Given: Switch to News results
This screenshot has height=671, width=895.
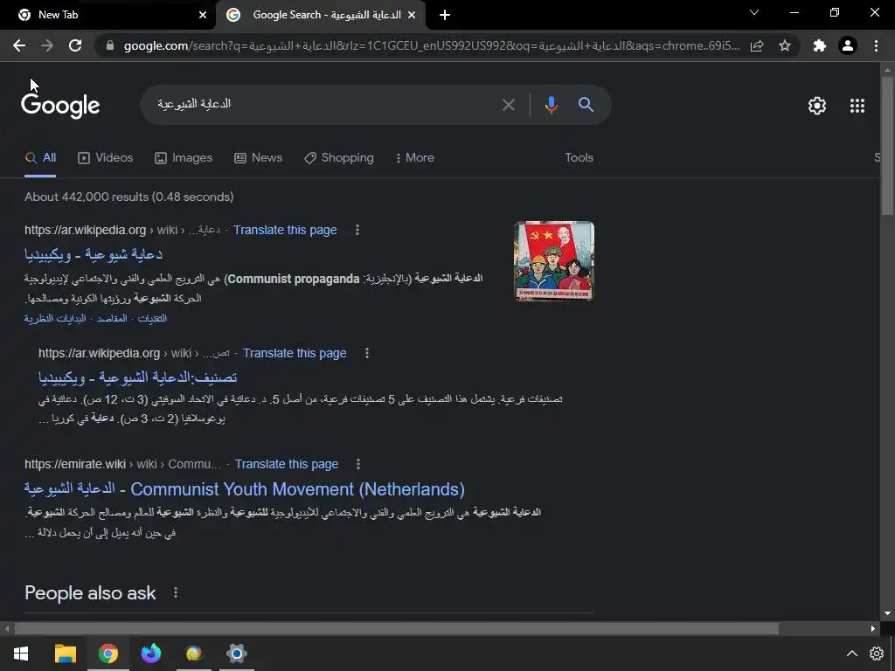Looking at the screenshot, I should (x=258, y=158).
